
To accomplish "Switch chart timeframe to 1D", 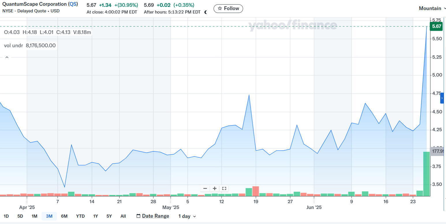I will 6,216.
